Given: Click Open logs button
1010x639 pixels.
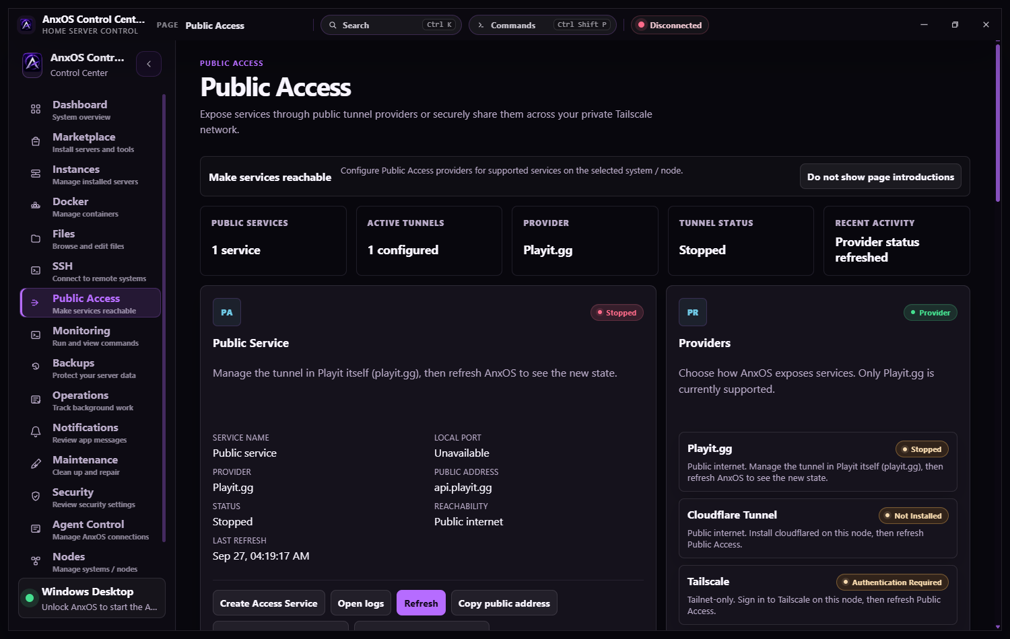Looking at the screenshot, I should (361, 603).
